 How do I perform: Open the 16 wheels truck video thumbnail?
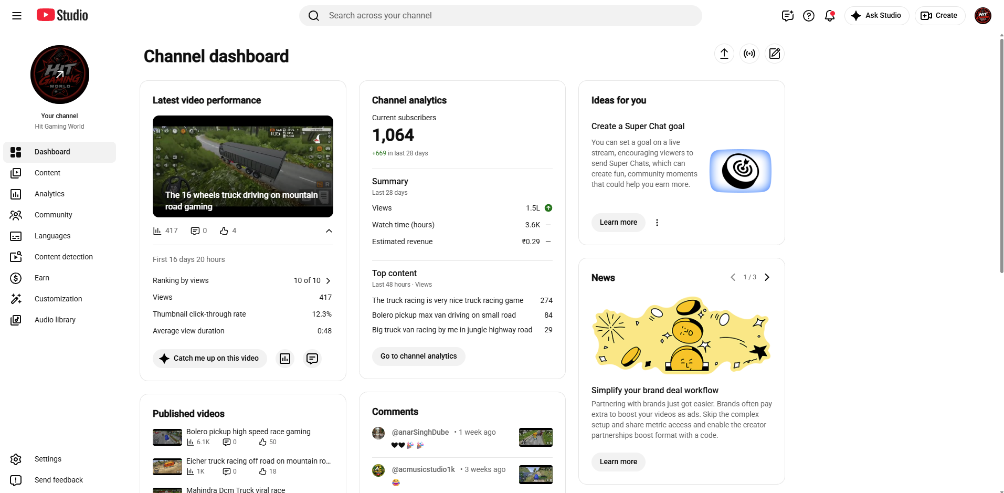(243, 166)
